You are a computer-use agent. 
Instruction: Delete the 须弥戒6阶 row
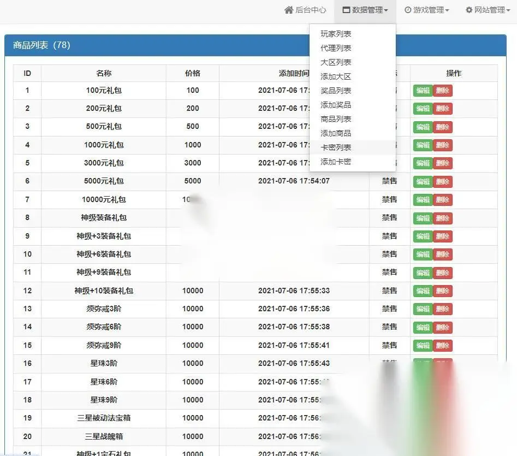pyautogui.click(x=443, y=328)
